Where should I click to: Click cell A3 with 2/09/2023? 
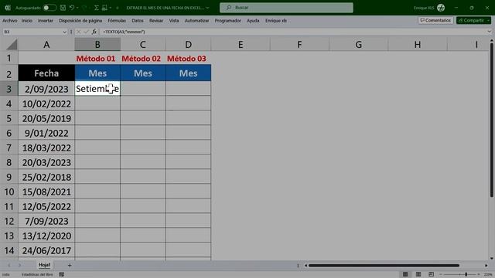coord(46,89)
